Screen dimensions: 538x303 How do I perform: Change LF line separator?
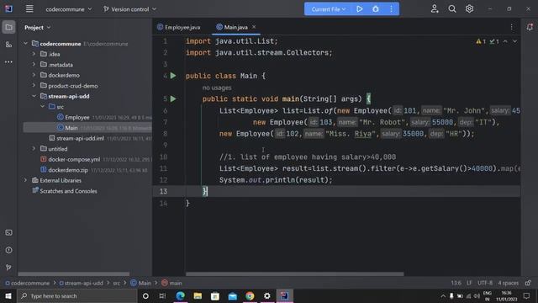coord(469,283)
